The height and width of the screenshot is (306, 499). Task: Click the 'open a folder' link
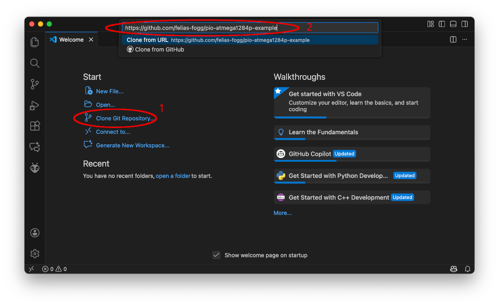[173, 176]
